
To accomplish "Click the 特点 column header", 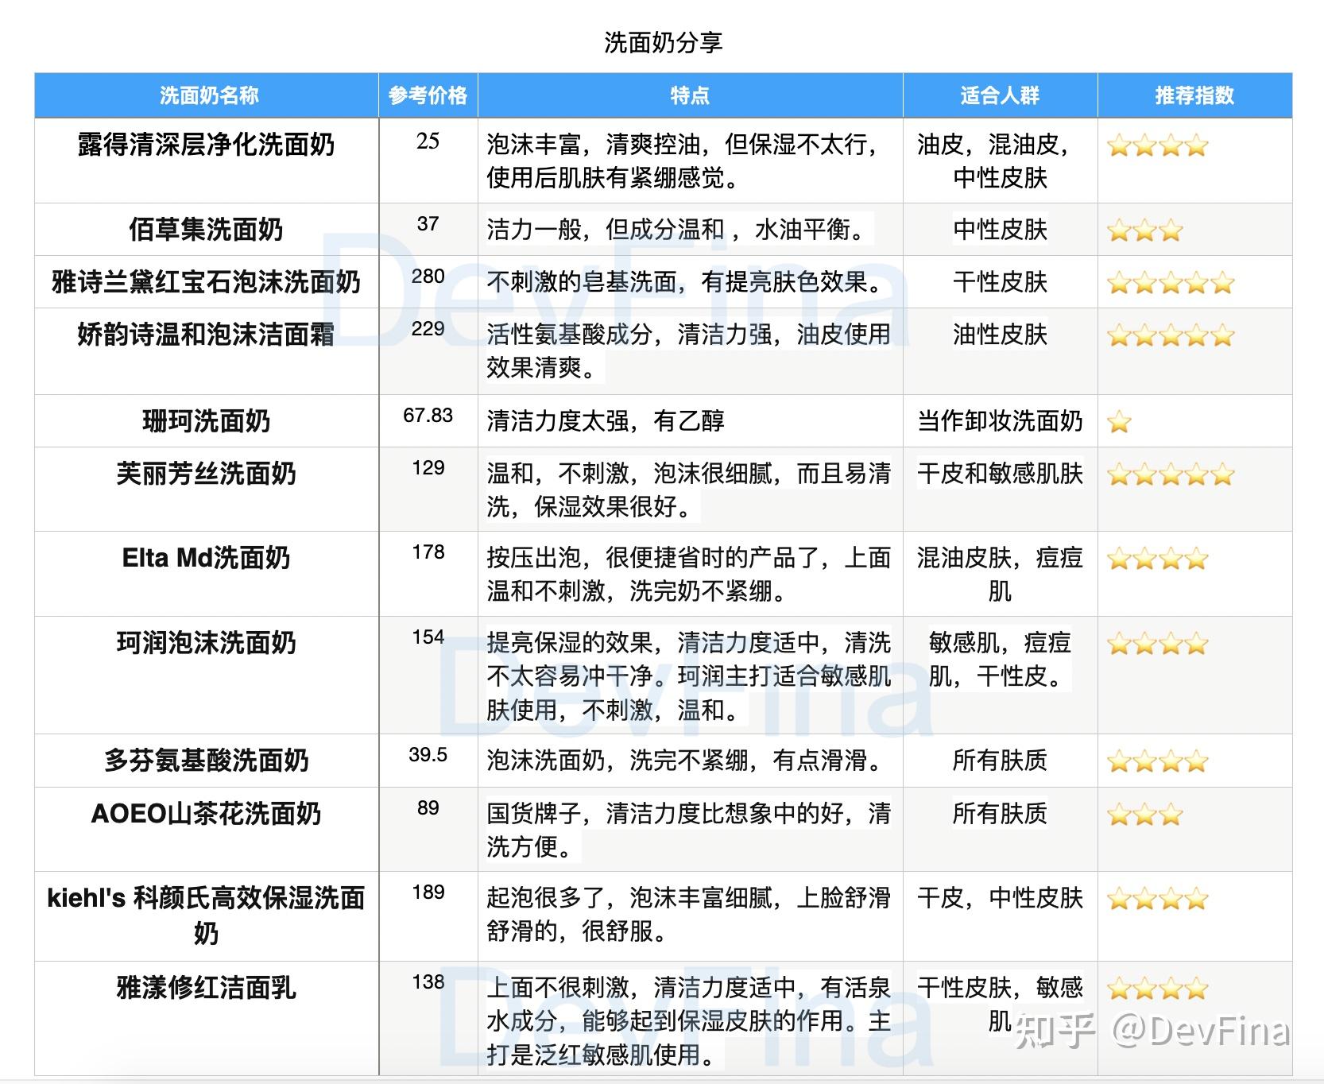I will pos(690,95).
